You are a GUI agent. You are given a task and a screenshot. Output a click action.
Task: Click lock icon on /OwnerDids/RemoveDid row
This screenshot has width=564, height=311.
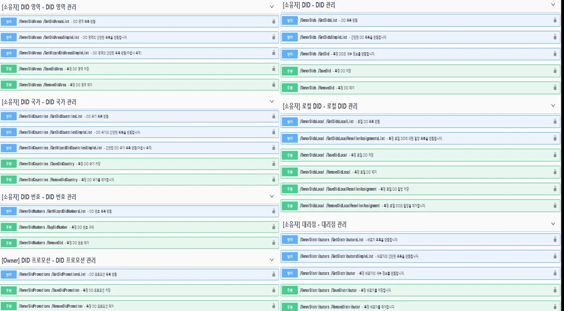(x=555, y=87)
